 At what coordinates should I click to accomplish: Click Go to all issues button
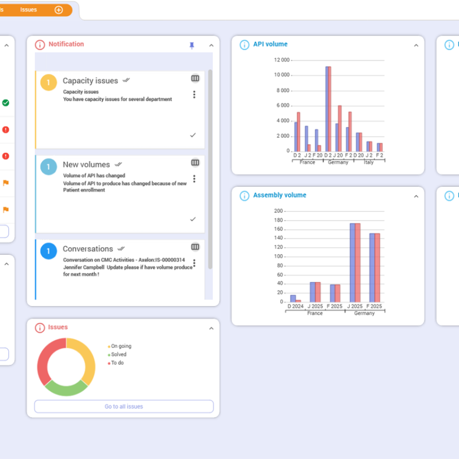(124, 407)
